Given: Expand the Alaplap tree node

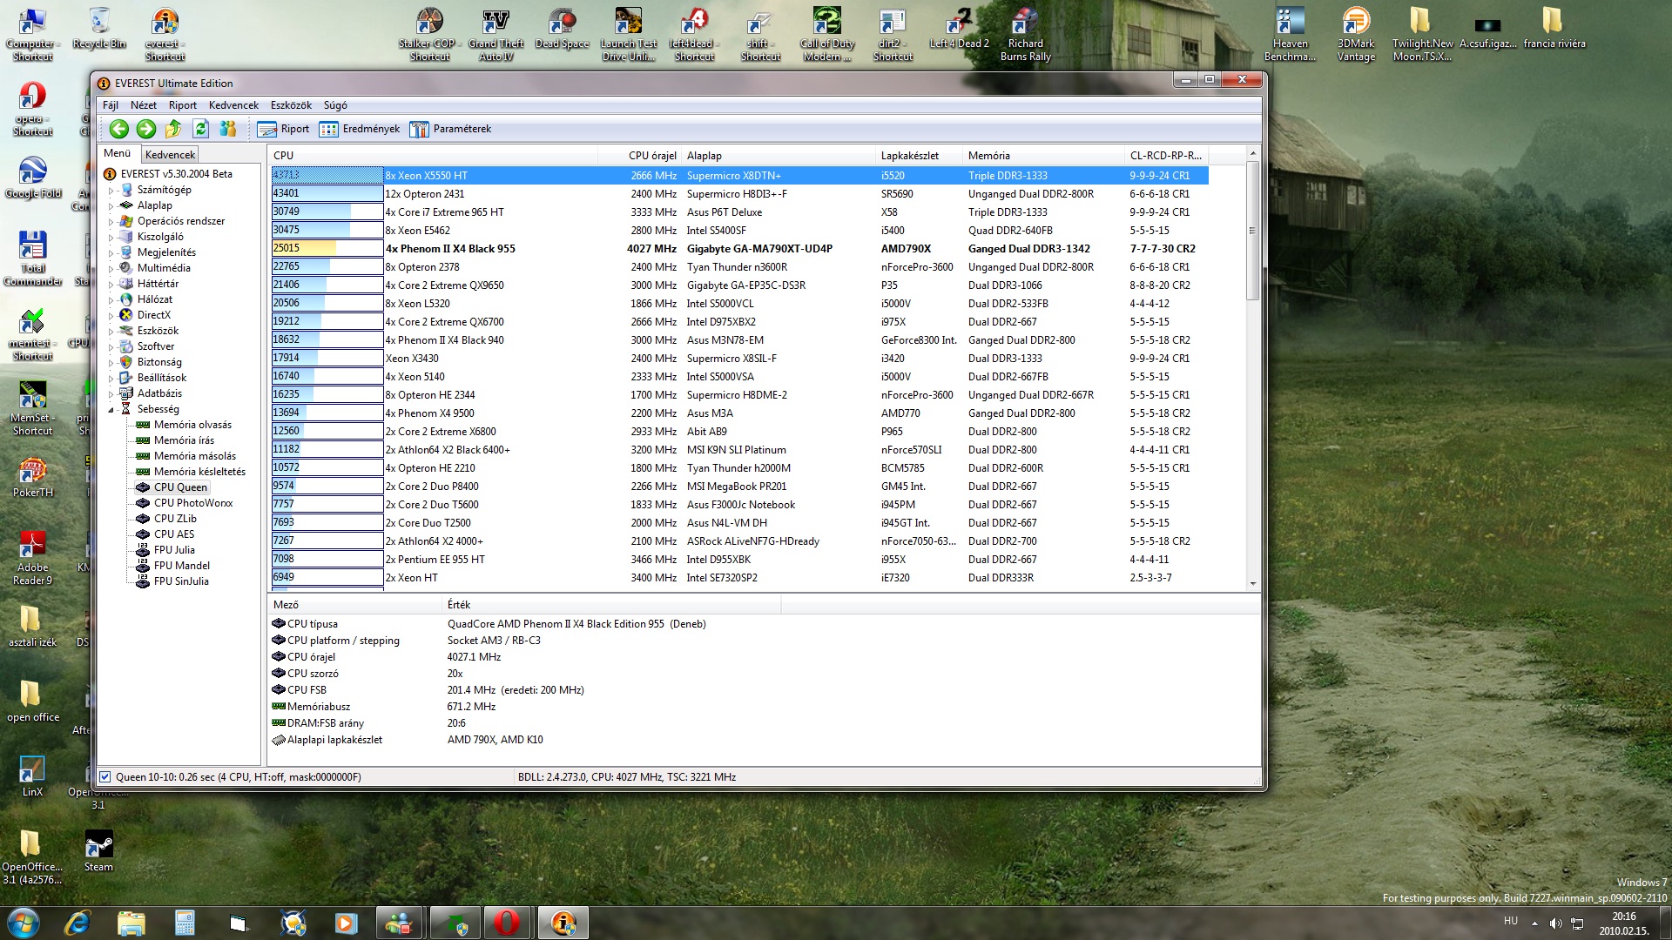Looking at the screenshot, I should pyautogui.click(x=111, y=206).
